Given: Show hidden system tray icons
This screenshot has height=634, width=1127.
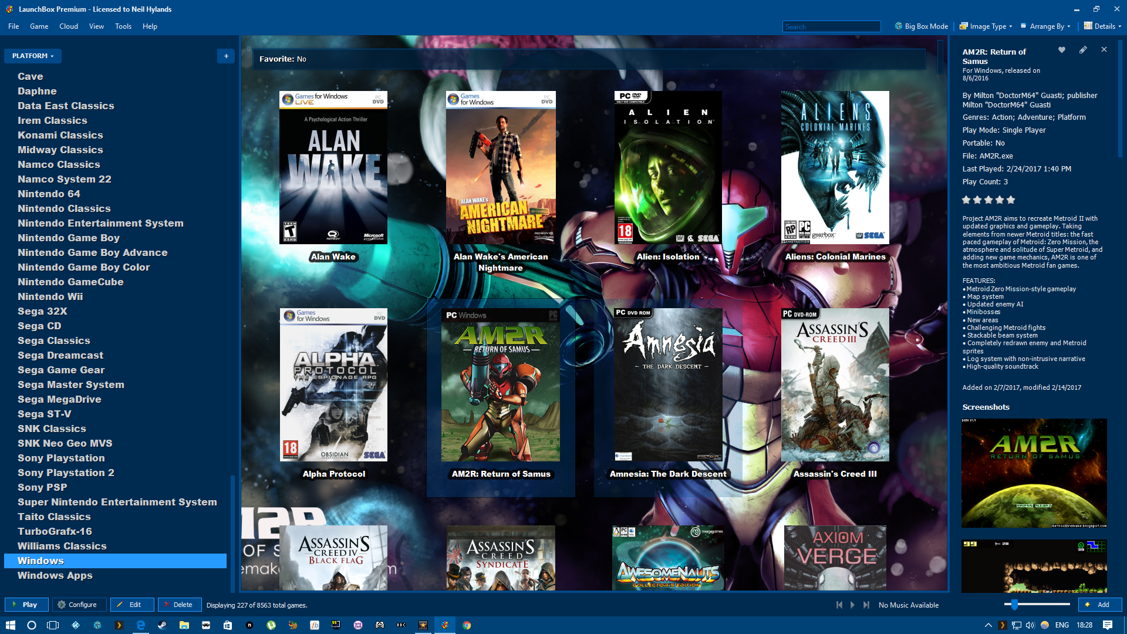Looking at the screenshot, I should pyautogui.click(x=988, y=625).
